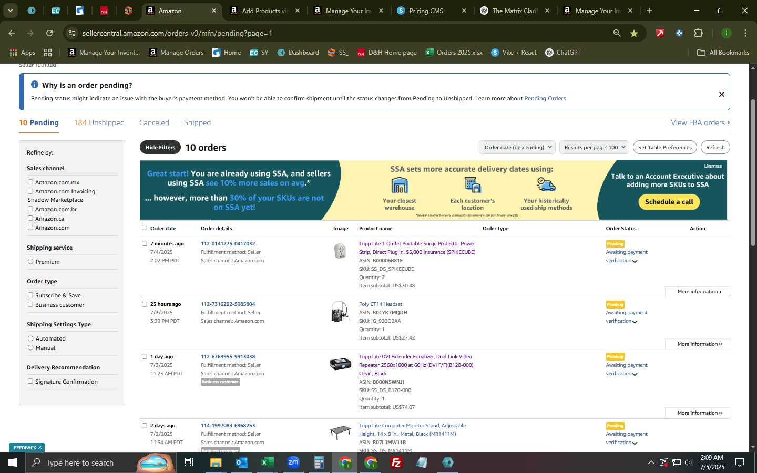Click the info icon beside Why is an order pending
Image resolution: width=757 pixels, height=473 pixels.
[35, 85]
